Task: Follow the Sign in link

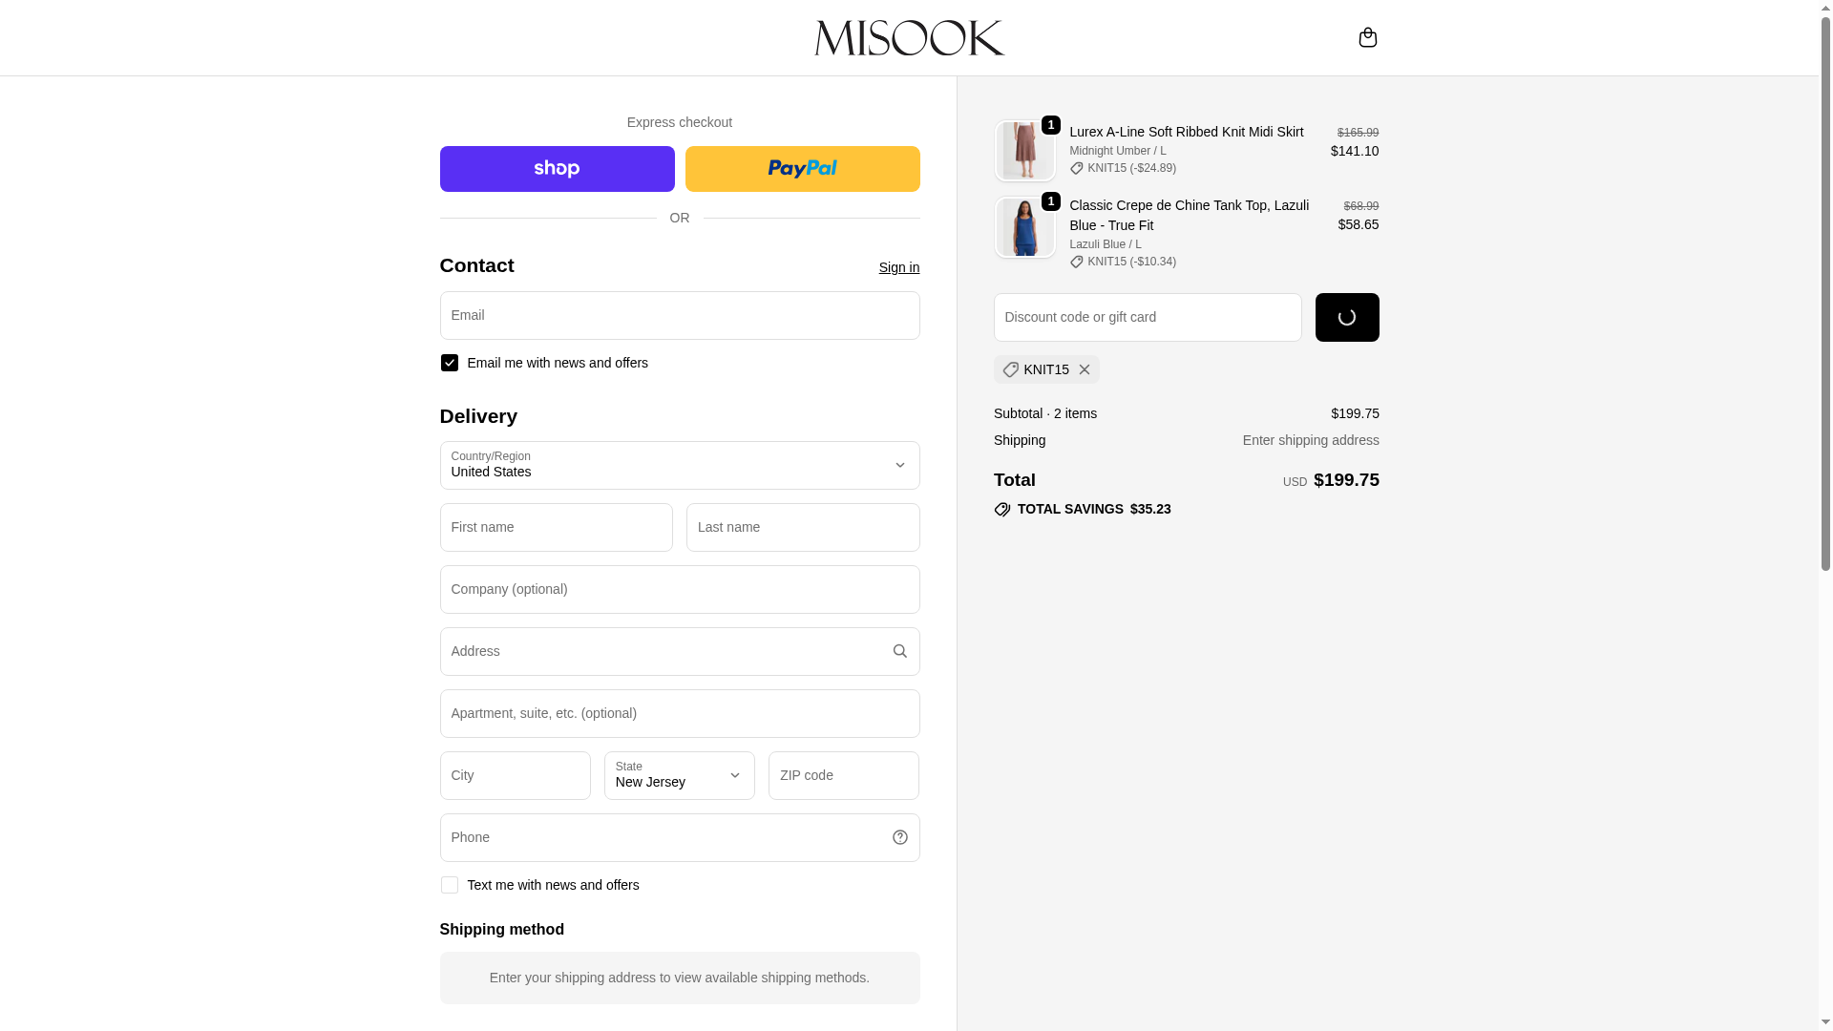Action: [x=898, y=267]
